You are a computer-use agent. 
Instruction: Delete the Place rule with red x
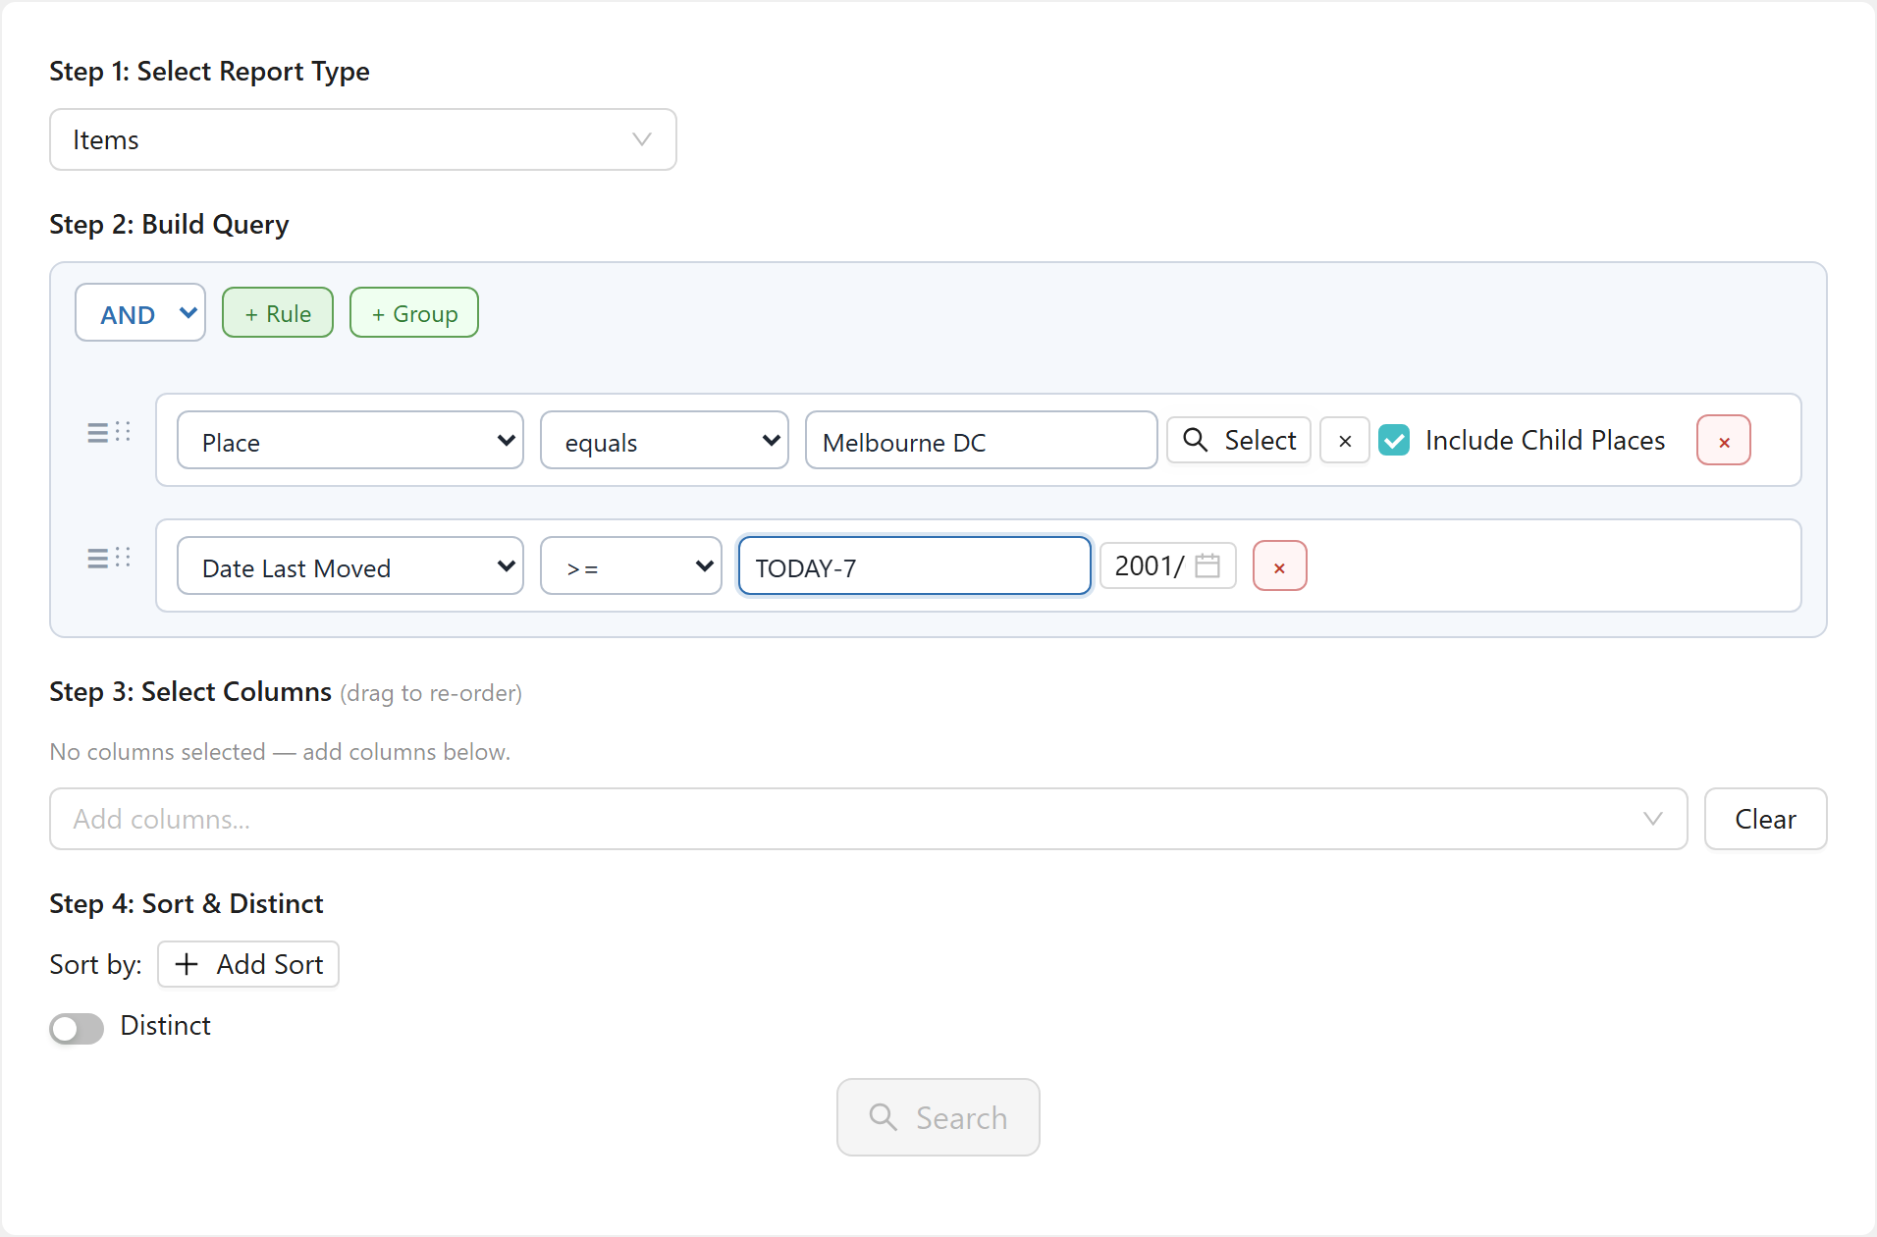point(1724,441)
